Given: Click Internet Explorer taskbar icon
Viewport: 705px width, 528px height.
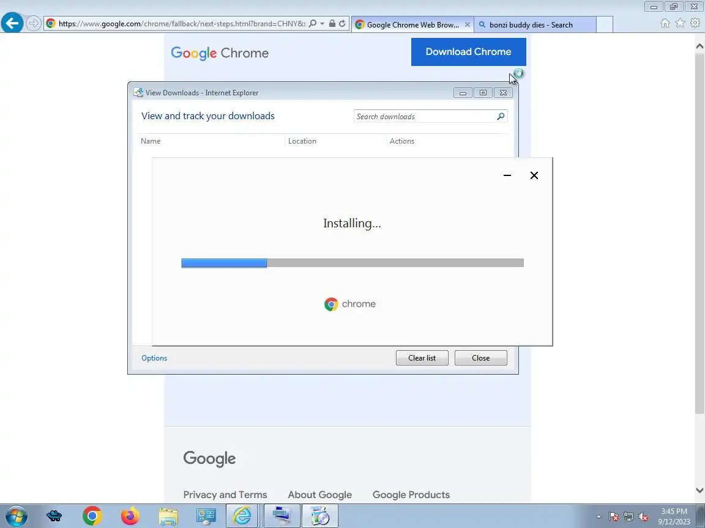Looking at the screenshot, I should (242, 516).
